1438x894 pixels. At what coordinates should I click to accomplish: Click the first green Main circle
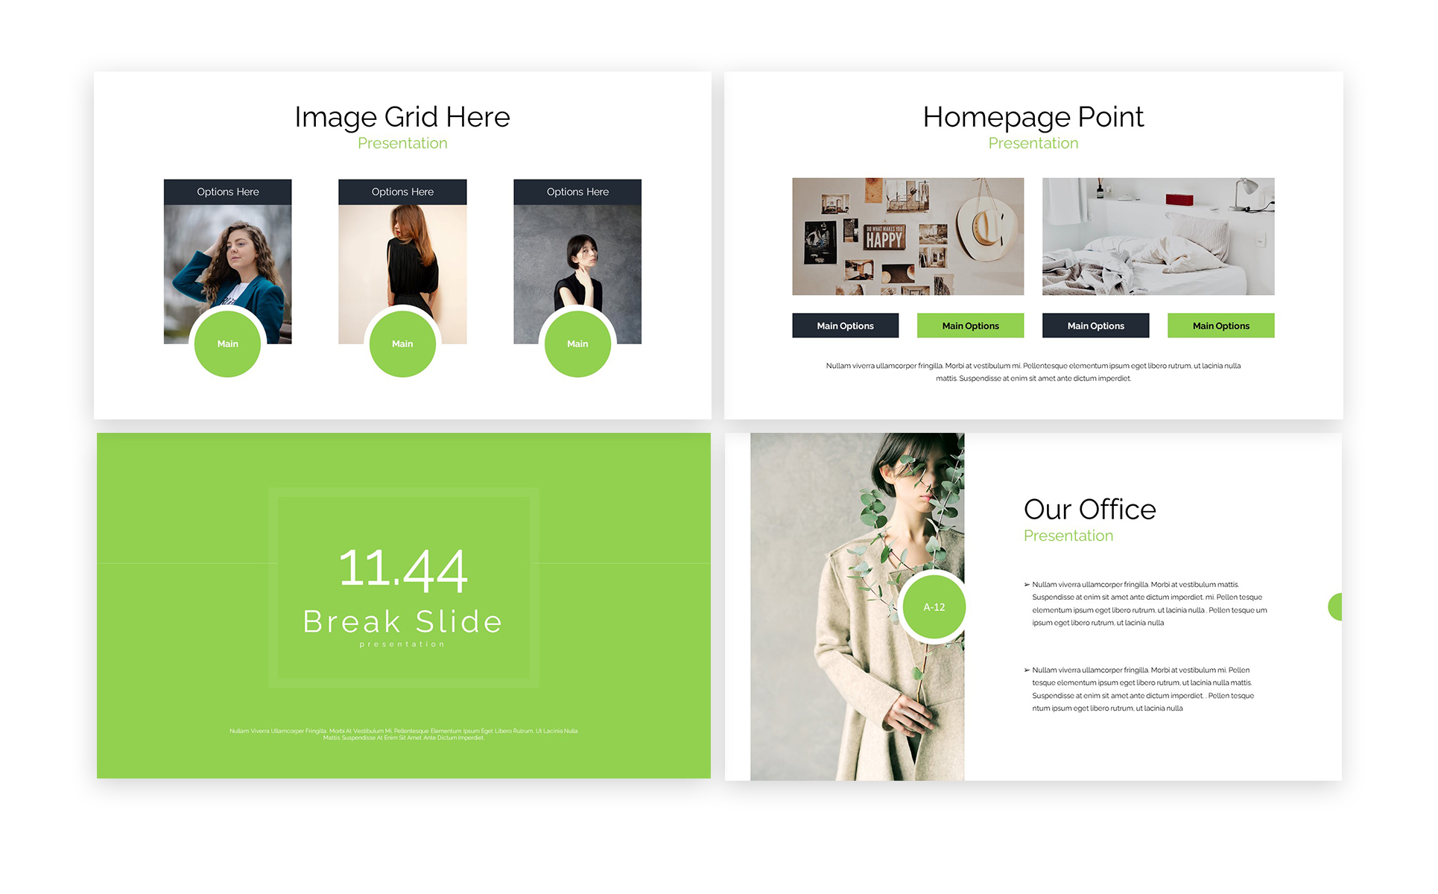tap(227, 344)
